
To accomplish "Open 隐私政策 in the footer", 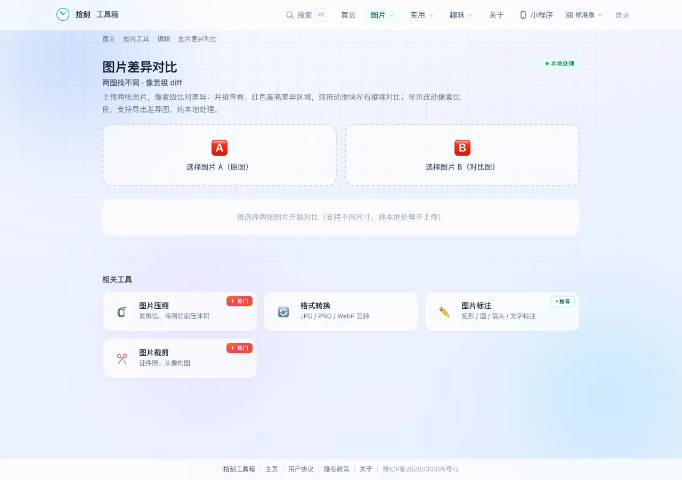I will [x=337, y=469].
